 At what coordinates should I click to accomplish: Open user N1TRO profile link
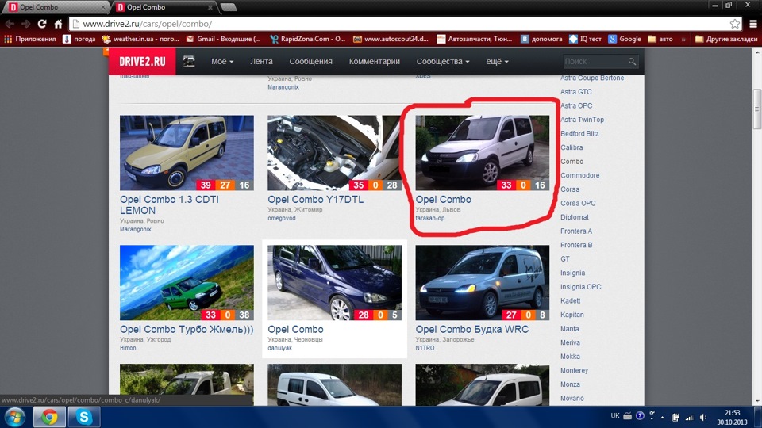tap(425, 348)
